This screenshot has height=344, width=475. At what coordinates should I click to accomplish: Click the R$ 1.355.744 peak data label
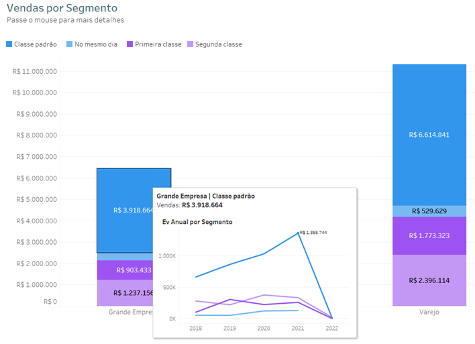click(313, 233)
